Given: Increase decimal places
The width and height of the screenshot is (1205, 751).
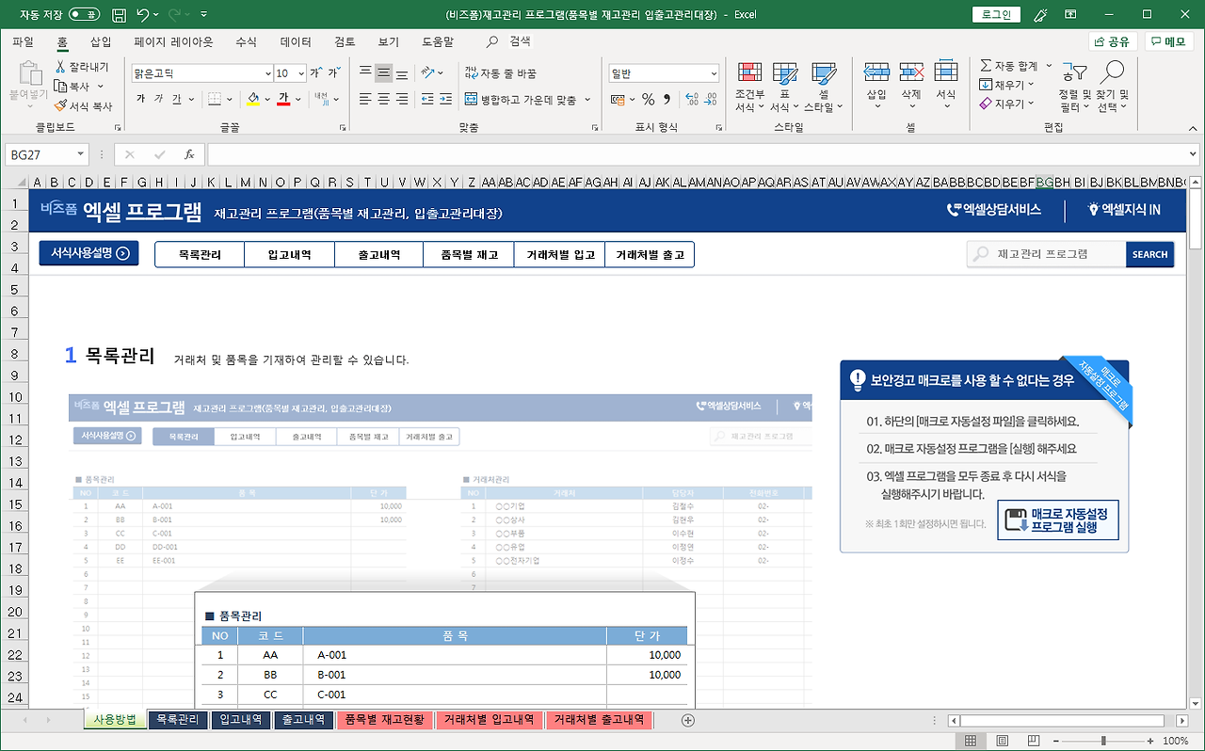Looking at the screenshot, I should pyautogui.click(x=692, y=99).
